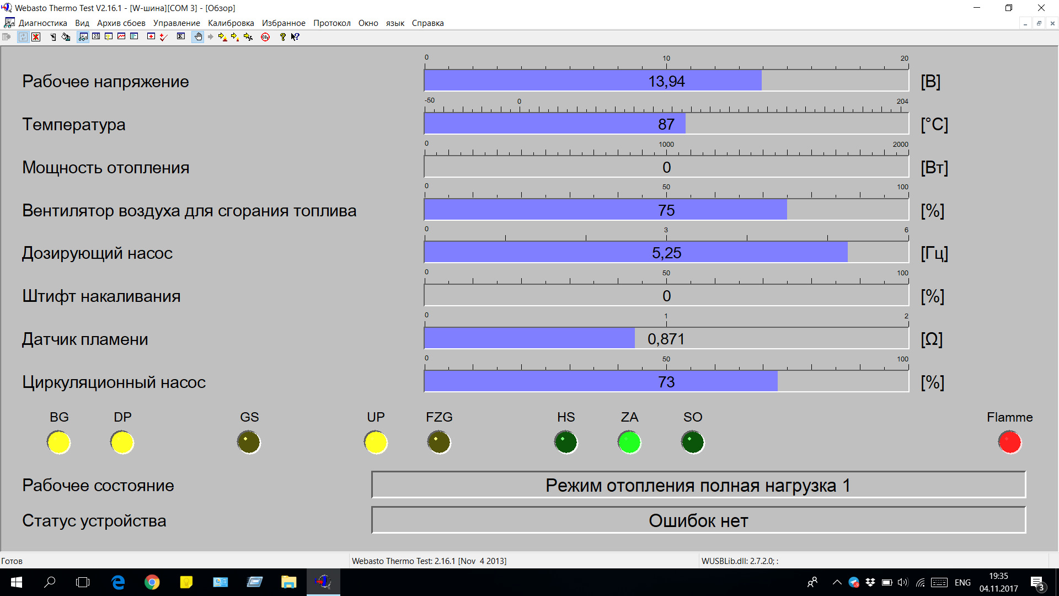This screenshot has width=1059, height=596.
Task: Click the BG yellow indicator light
Action: pos(59,443)
